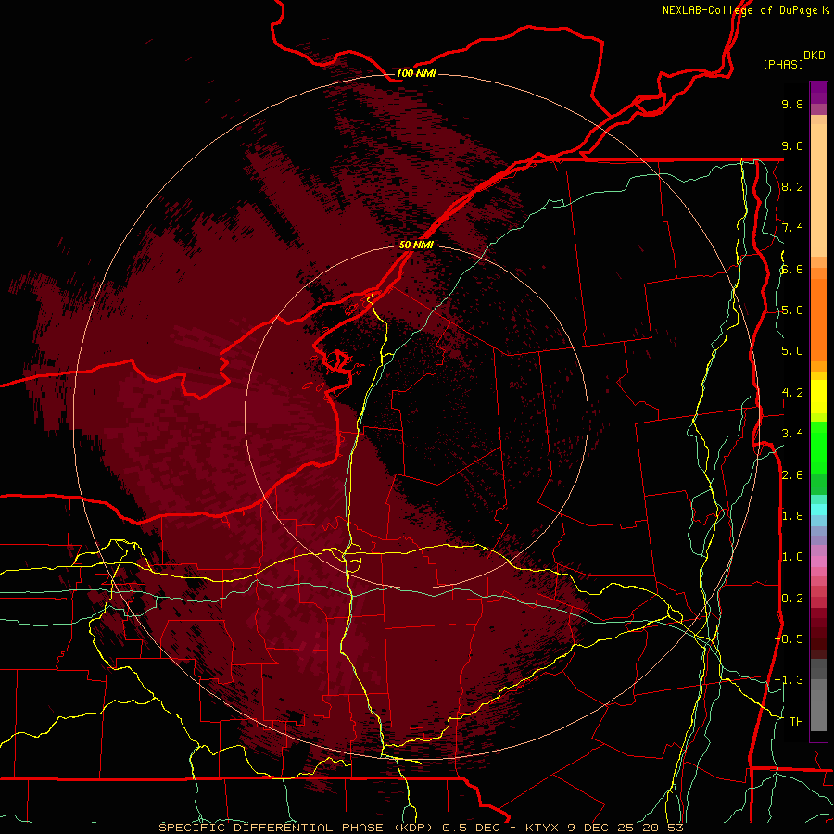Viewport: 834px width, 834px height.
Task: Click the 2.6 value on the color scale
Action: click(x=792, y=475)
